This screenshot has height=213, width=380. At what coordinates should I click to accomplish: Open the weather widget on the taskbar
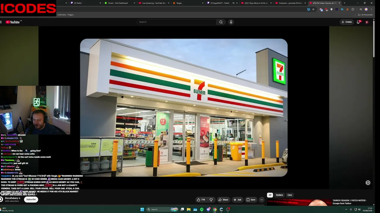pyautogui.click(x=7, y=209)
